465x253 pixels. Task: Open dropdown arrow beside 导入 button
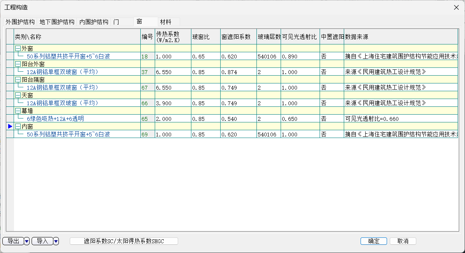coord(56,241)
